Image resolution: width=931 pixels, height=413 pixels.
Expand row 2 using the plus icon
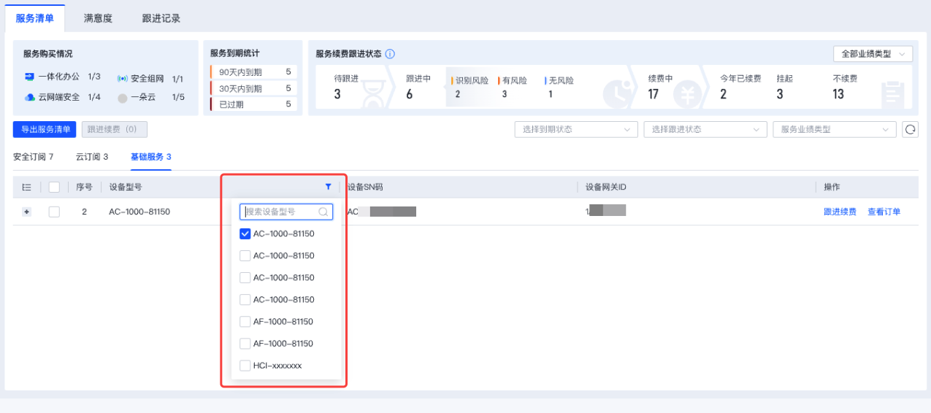click(x=27, y=212)
